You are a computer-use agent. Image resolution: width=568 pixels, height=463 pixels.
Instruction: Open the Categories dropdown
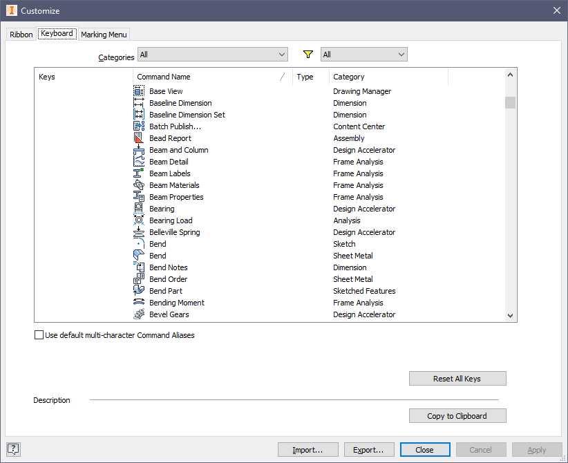point(213,55)
